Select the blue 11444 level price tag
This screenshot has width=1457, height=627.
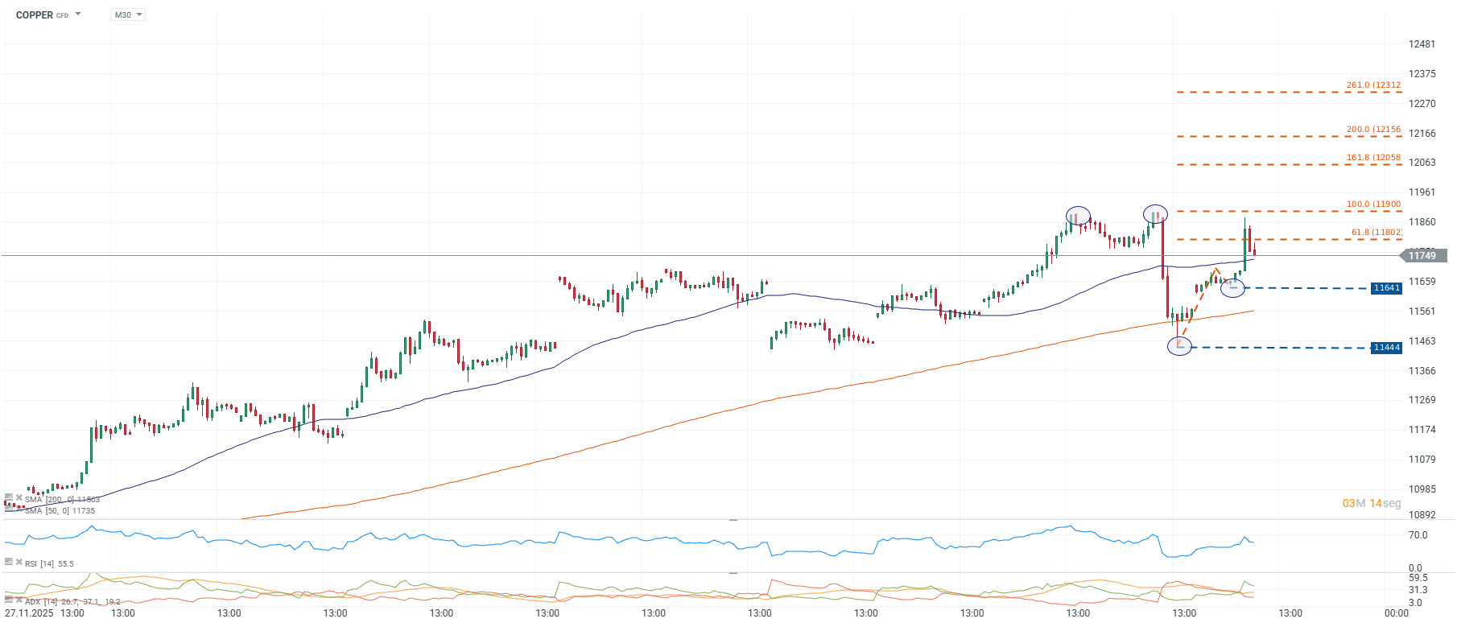pos(1386,348)
